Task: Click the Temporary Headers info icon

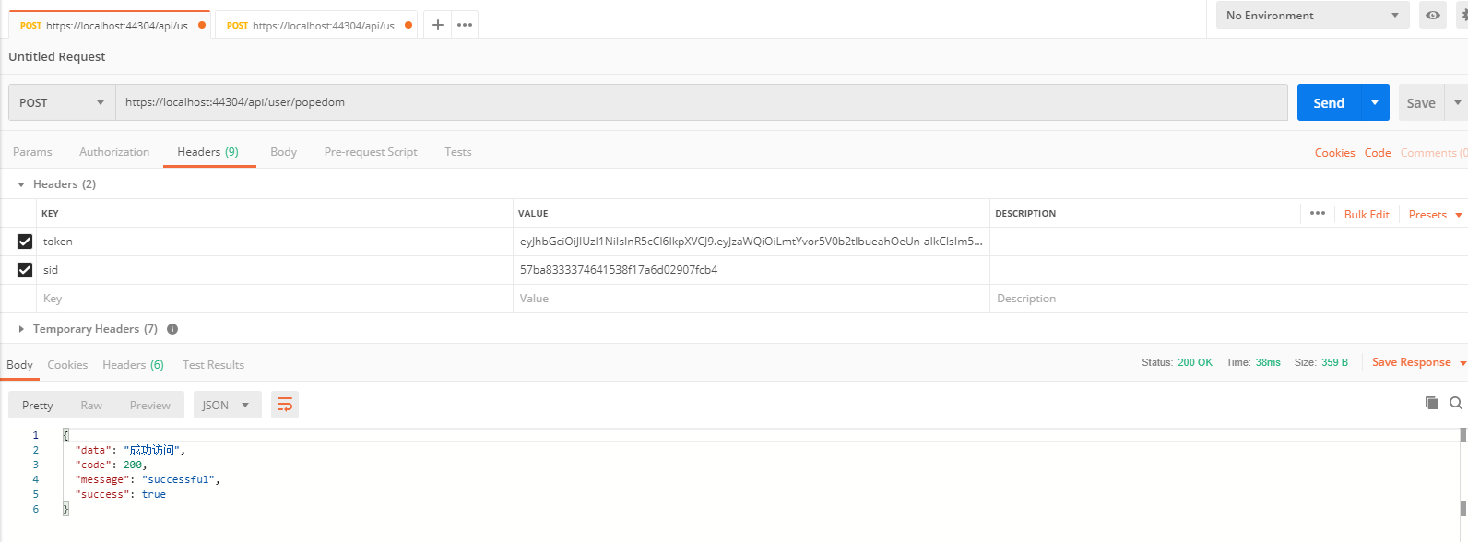Action: 172,329
